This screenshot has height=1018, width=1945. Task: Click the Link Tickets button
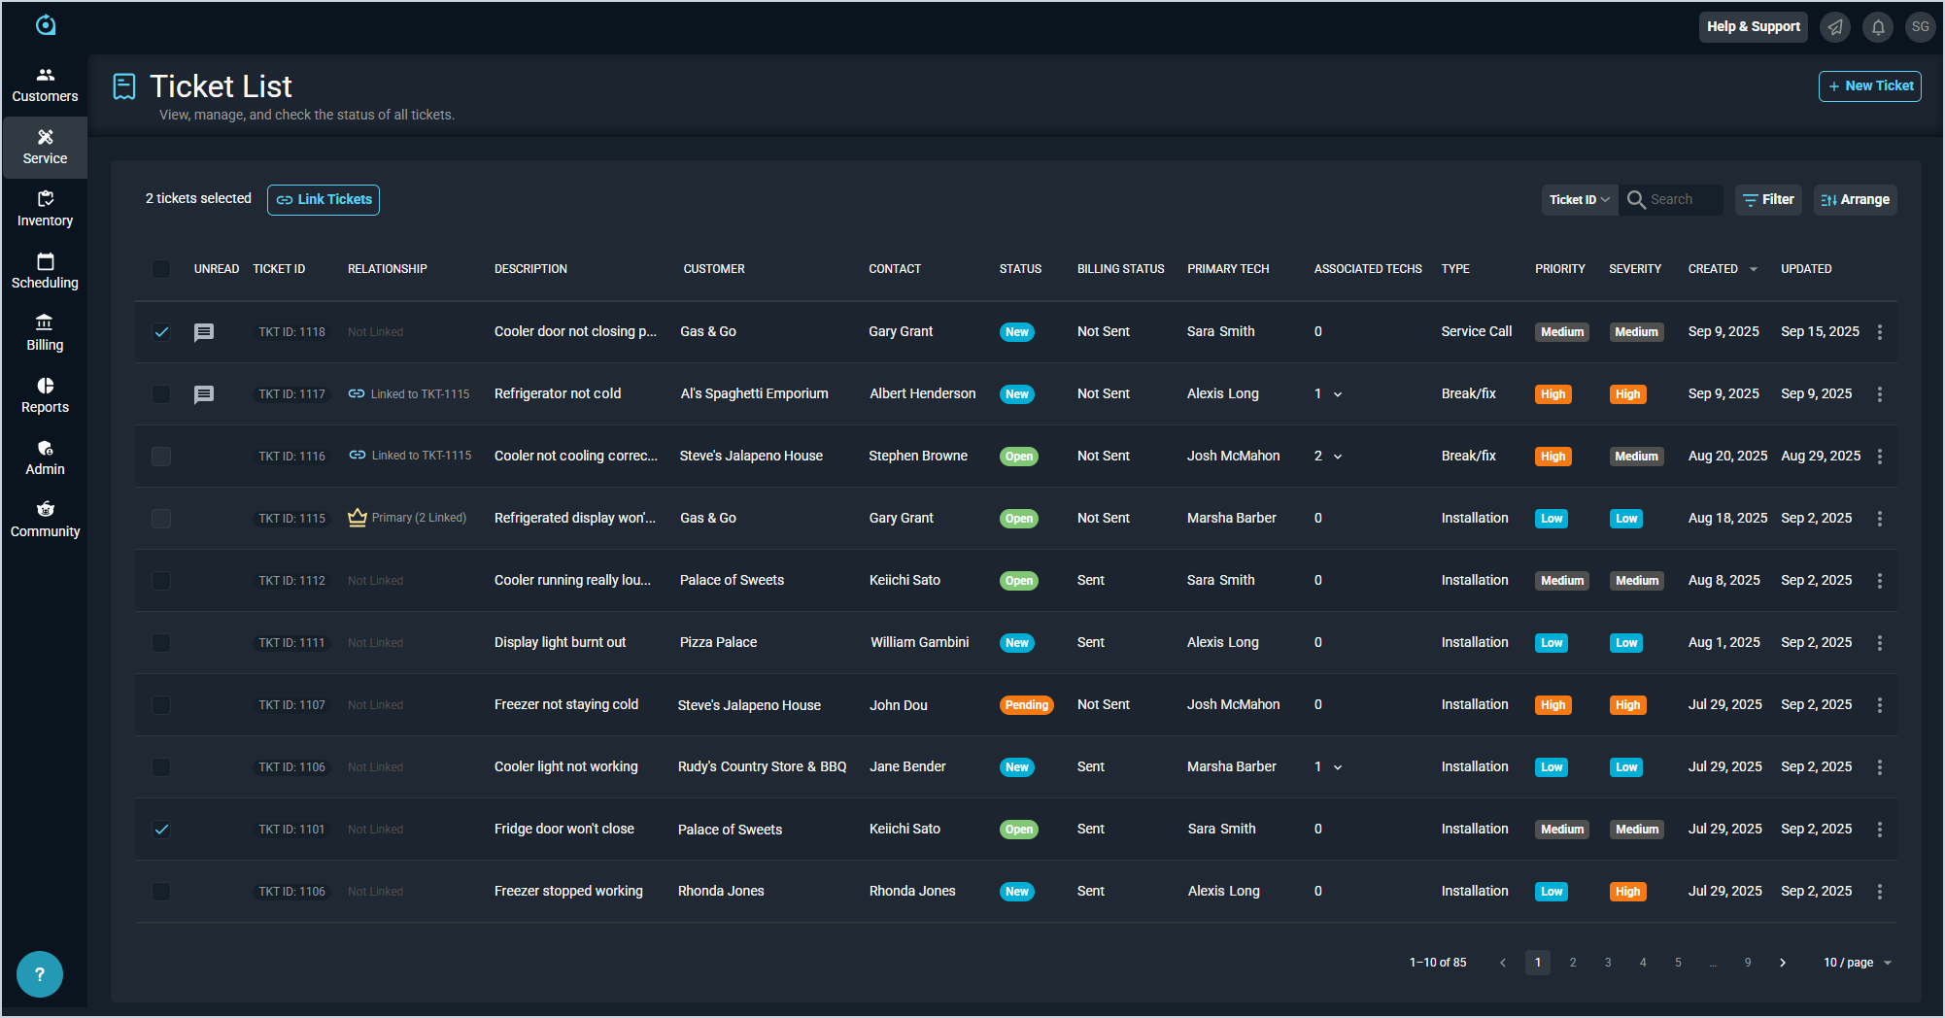(324, 200)
